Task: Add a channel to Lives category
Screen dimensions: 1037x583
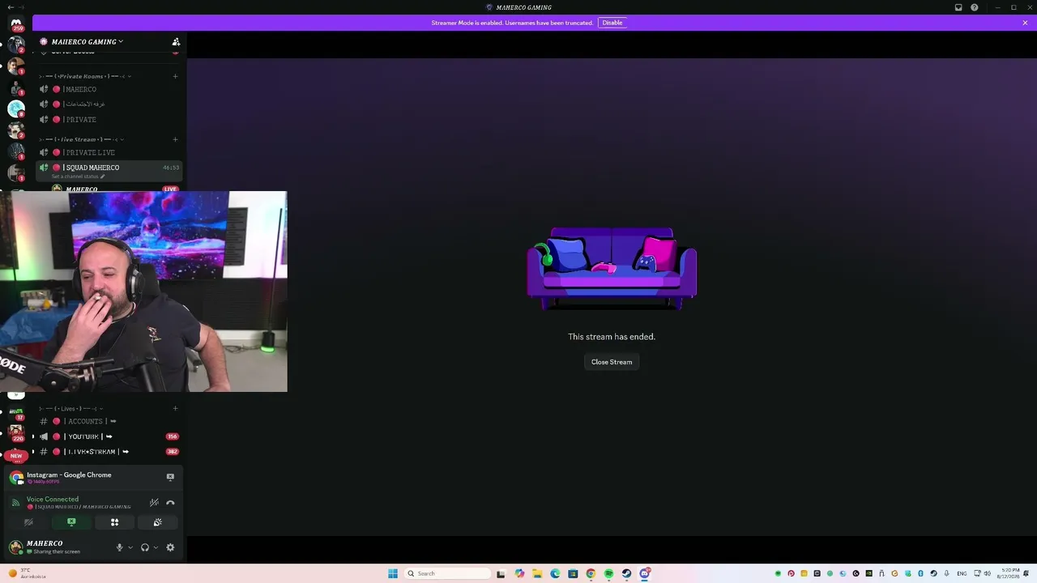Action: 175,408
